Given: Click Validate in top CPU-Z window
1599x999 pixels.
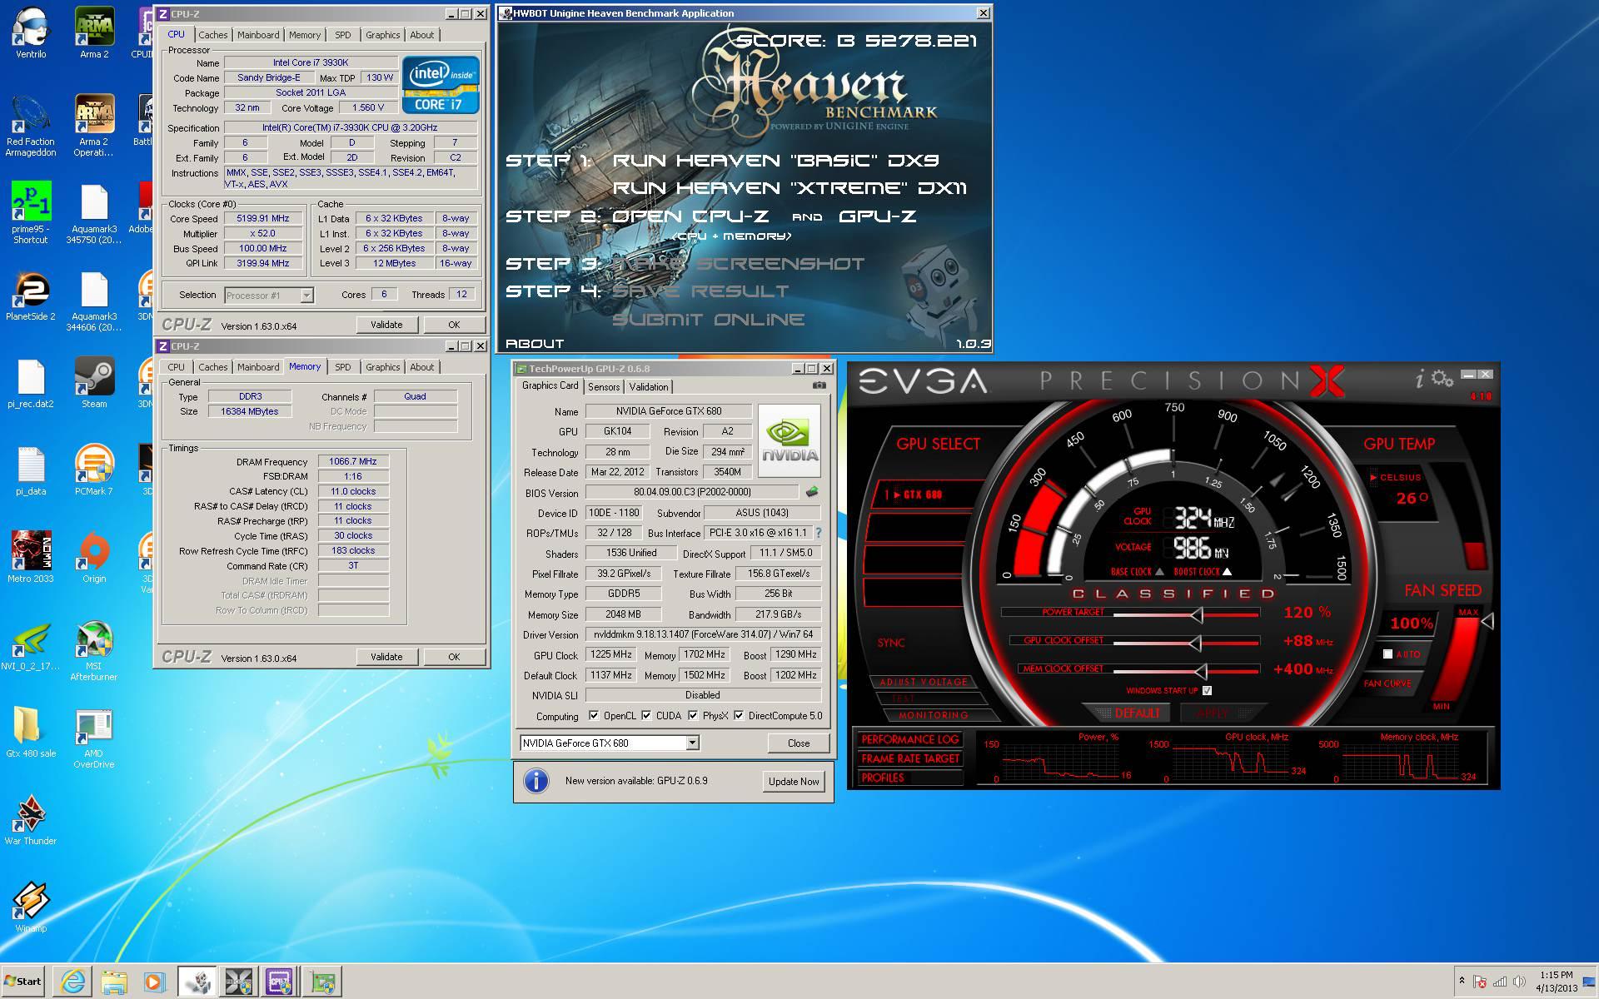Looking at the screenshot, I should pyautogui.click(x=386, y=325).
